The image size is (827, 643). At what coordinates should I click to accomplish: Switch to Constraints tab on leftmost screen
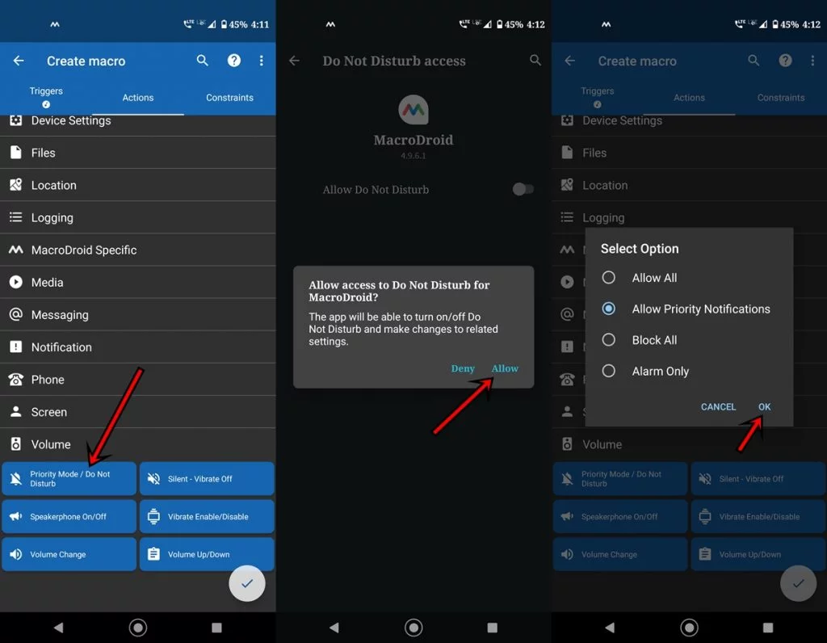coord(229,98)
